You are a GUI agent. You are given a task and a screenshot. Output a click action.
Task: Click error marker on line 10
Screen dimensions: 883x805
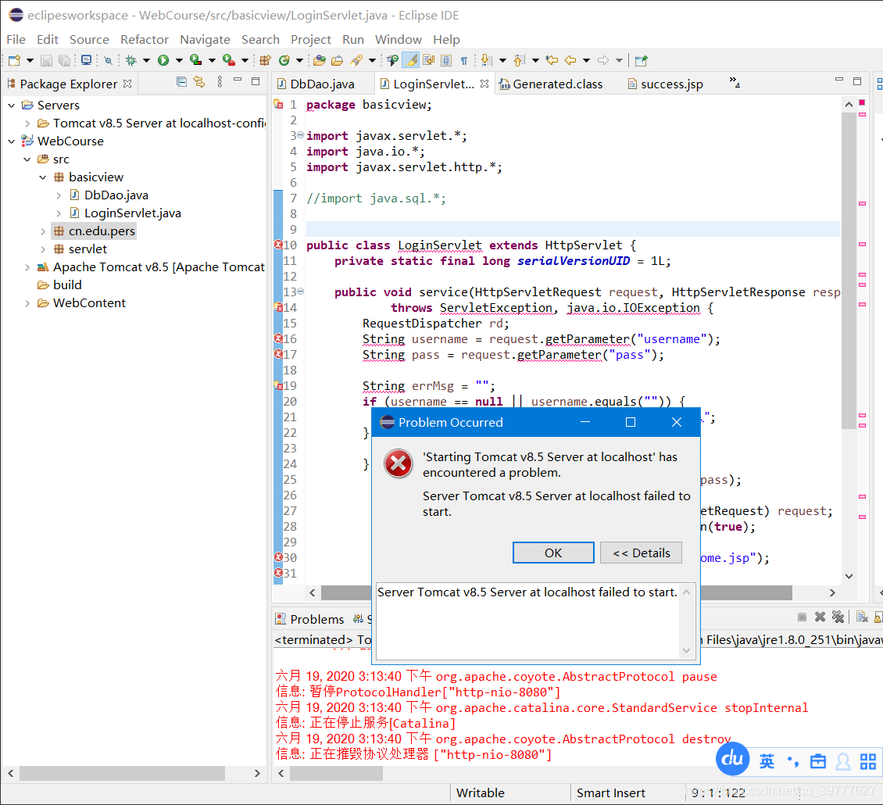coord(278,245)
